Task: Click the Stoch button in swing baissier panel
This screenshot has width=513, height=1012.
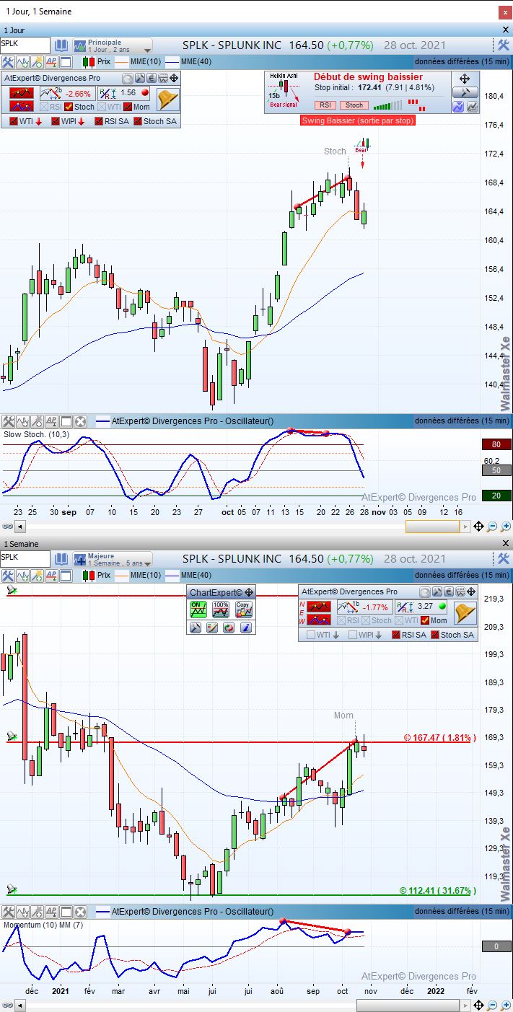Action: coord(354,105)
